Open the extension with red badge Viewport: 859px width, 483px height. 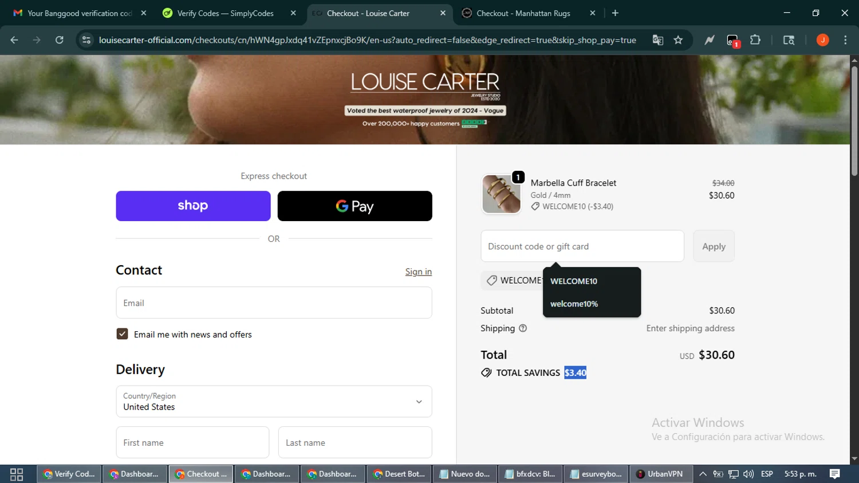[x=733, y=41]
